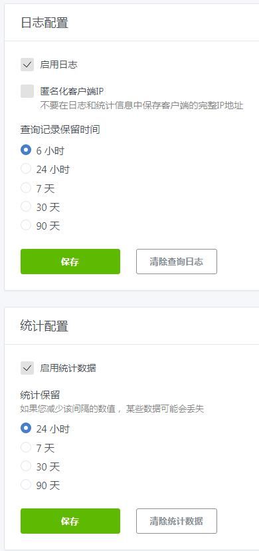259x551 pixels.
Task: Uncheck the 启用日志 checkbox
Action: coord(27,65)
